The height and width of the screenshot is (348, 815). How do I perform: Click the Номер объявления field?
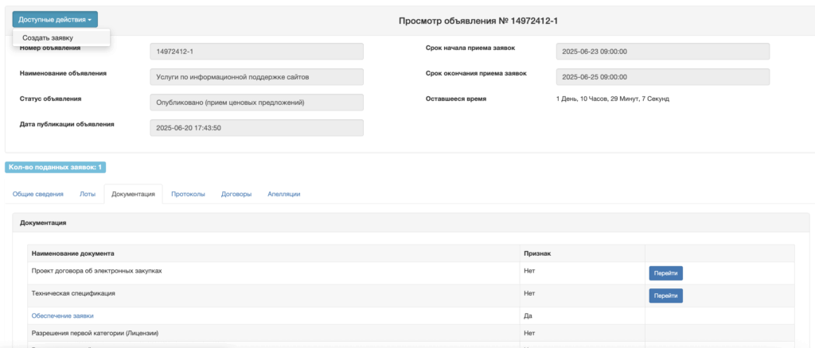[256, 52]
